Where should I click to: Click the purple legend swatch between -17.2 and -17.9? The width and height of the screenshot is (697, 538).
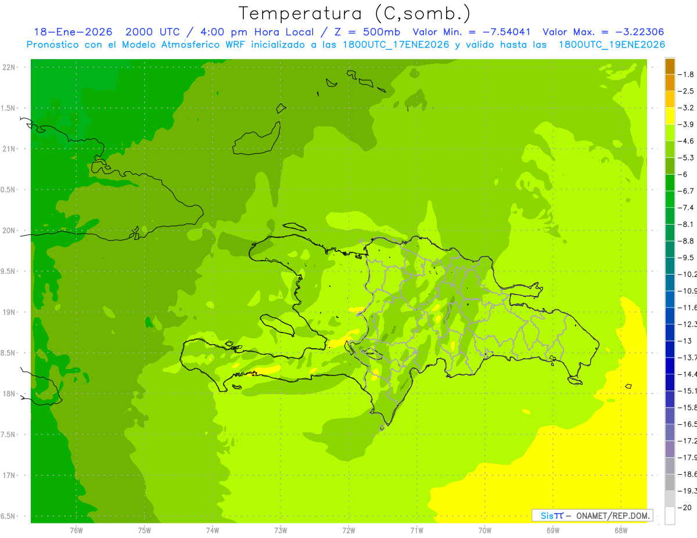(670, 449)
